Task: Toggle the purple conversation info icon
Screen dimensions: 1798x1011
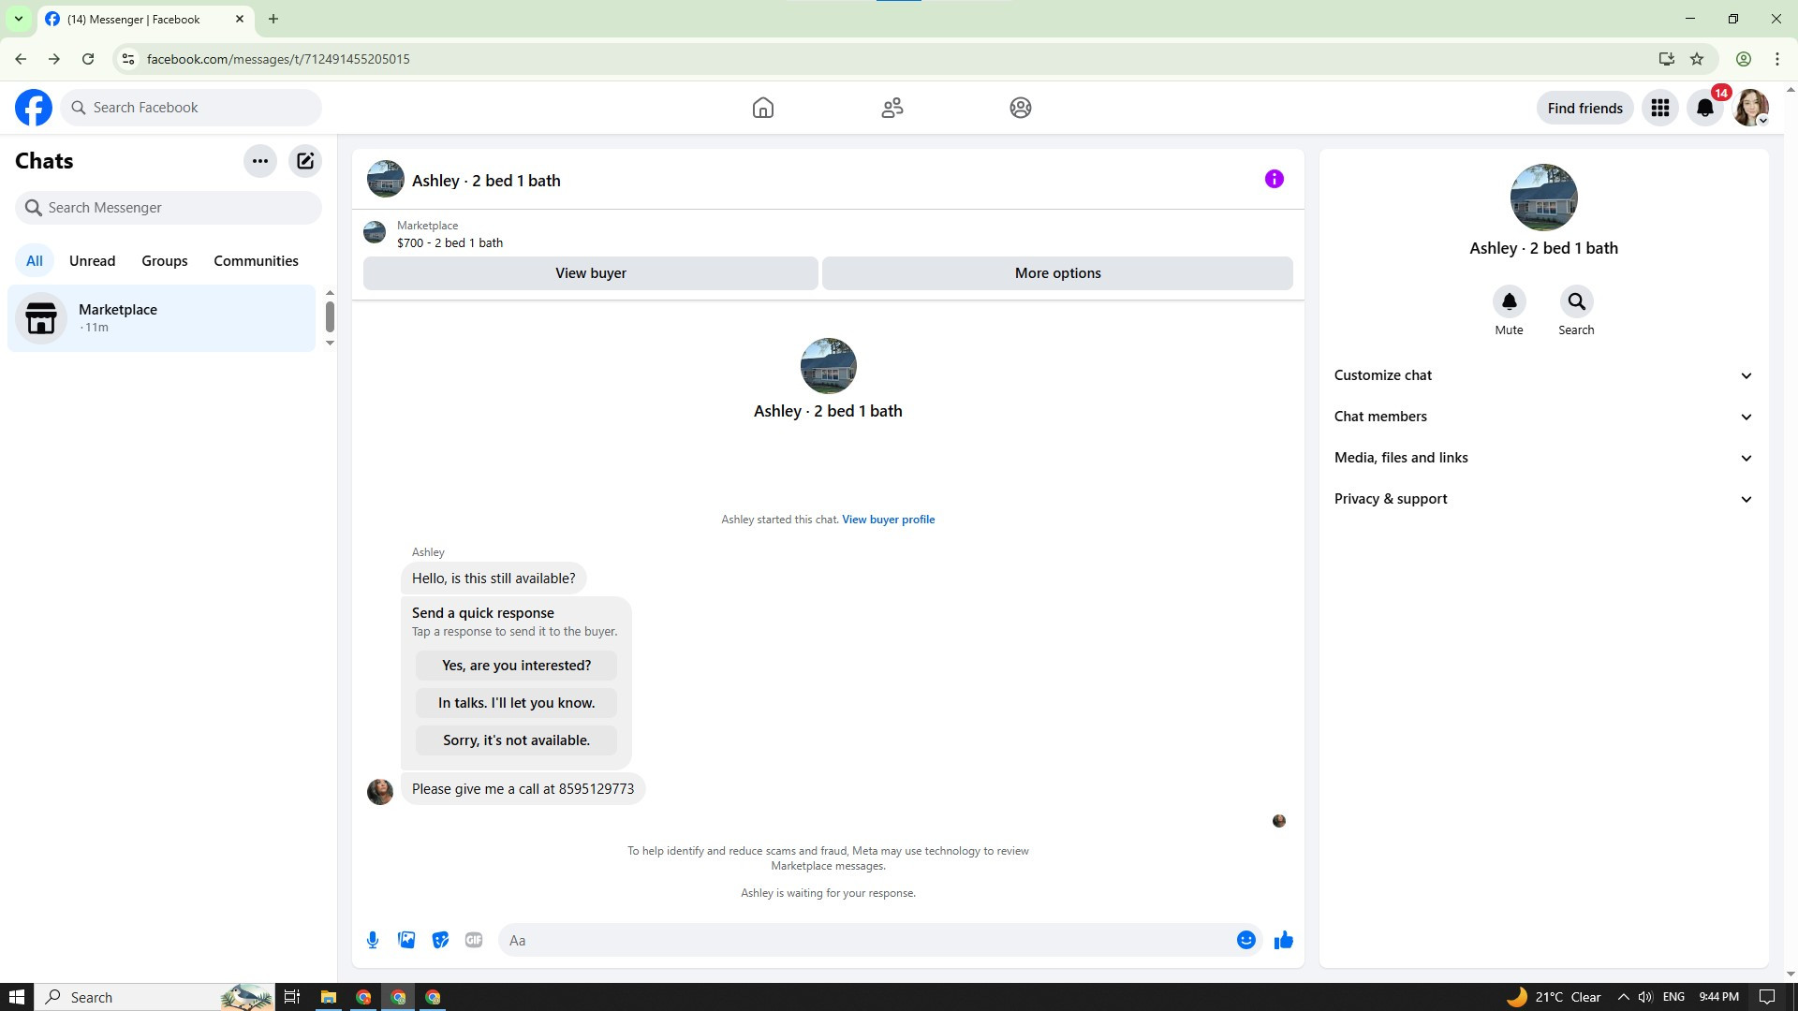Action: (x=1274, y=179)
